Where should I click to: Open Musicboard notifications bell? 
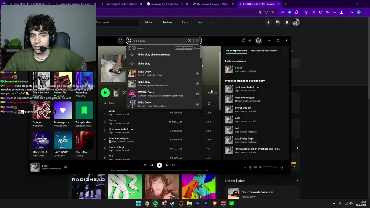click(x=287, y=22)
